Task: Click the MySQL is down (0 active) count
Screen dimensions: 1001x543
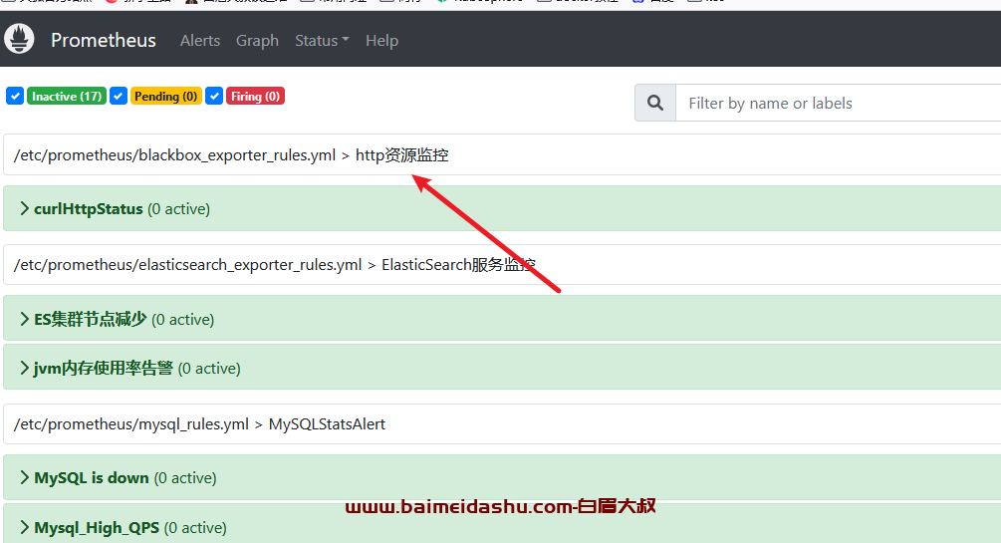Action: click(185, 478)
